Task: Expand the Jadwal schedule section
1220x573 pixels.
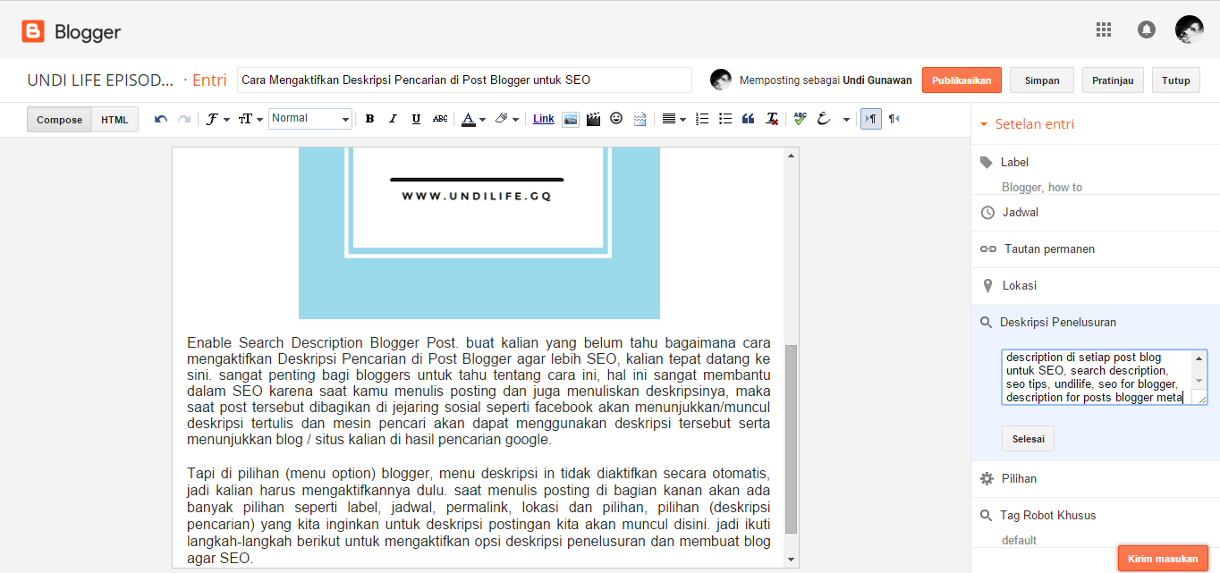Action: (1095, 213)
